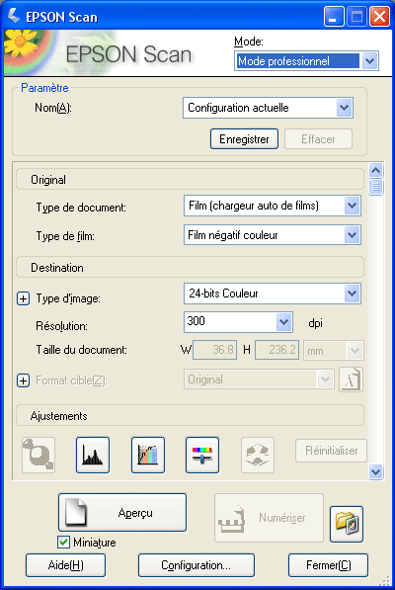
Task: Expand the Format cible options
Action: pyautogui.click(x=24, y=380)
